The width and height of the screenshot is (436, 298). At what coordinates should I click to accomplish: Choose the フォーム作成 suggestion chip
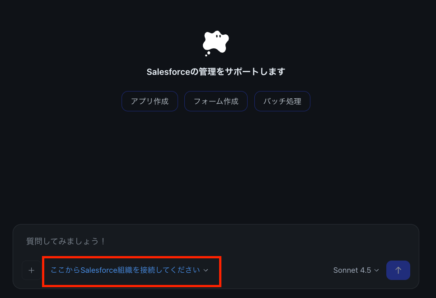(x=216, y=101)
